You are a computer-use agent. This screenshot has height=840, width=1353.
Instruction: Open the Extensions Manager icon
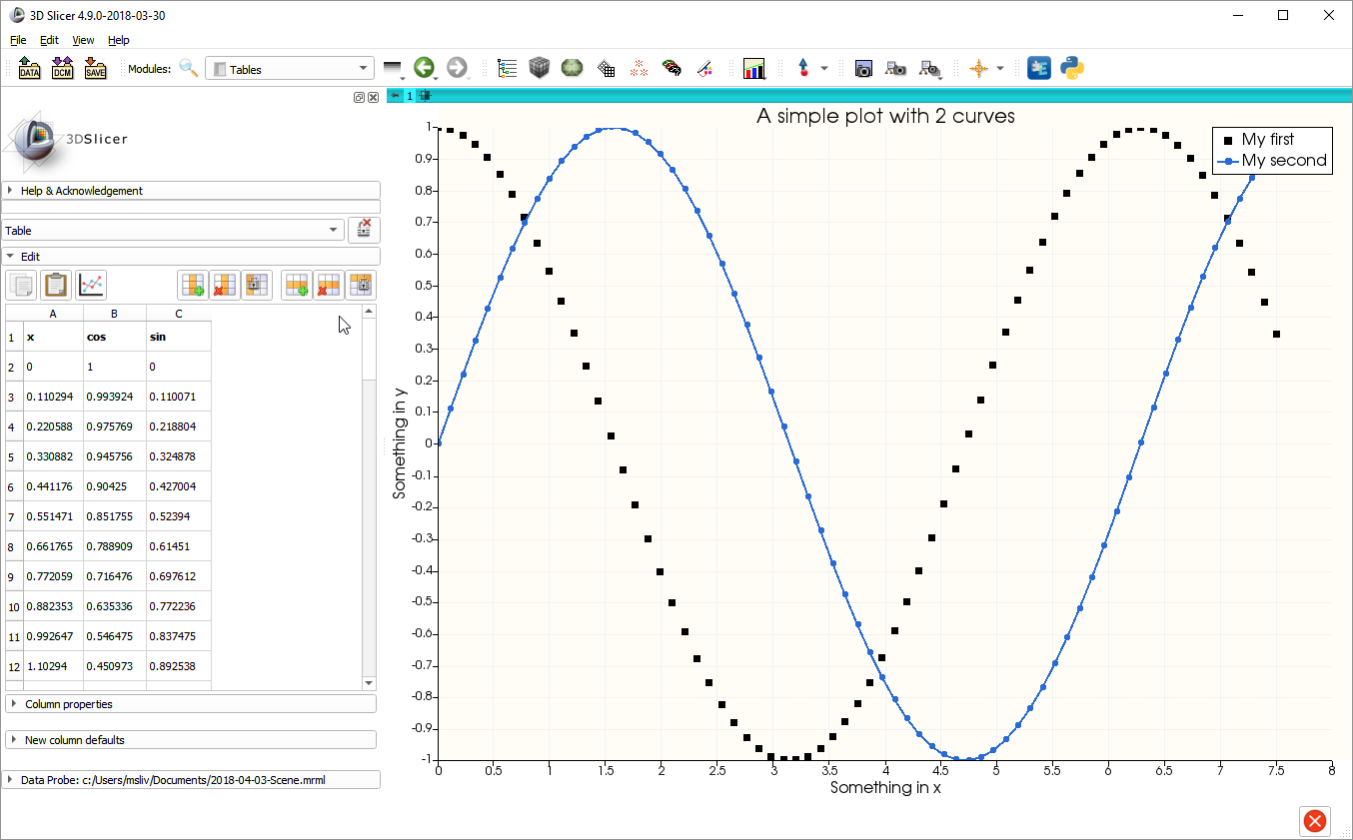[1039, 68]
